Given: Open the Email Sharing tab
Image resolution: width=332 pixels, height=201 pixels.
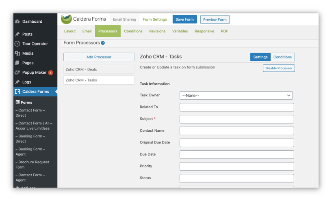Looking at the screenshot, I should point(124,19).
